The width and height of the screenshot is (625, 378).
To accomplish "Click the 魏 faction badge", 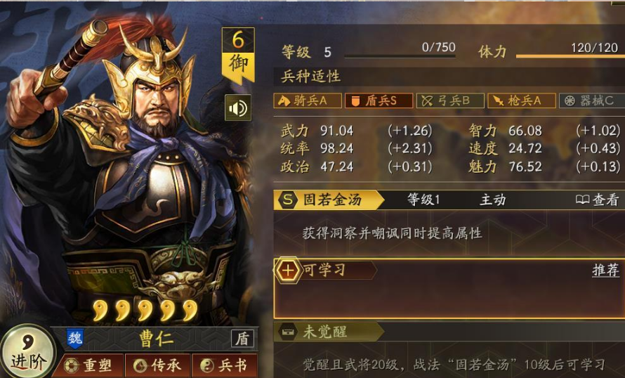I will point(75,338).
